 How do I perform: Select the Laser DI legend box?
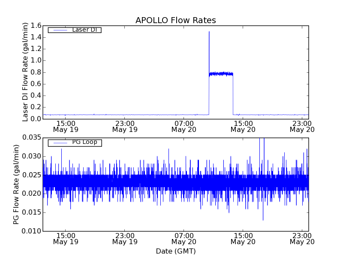(75, 30)
